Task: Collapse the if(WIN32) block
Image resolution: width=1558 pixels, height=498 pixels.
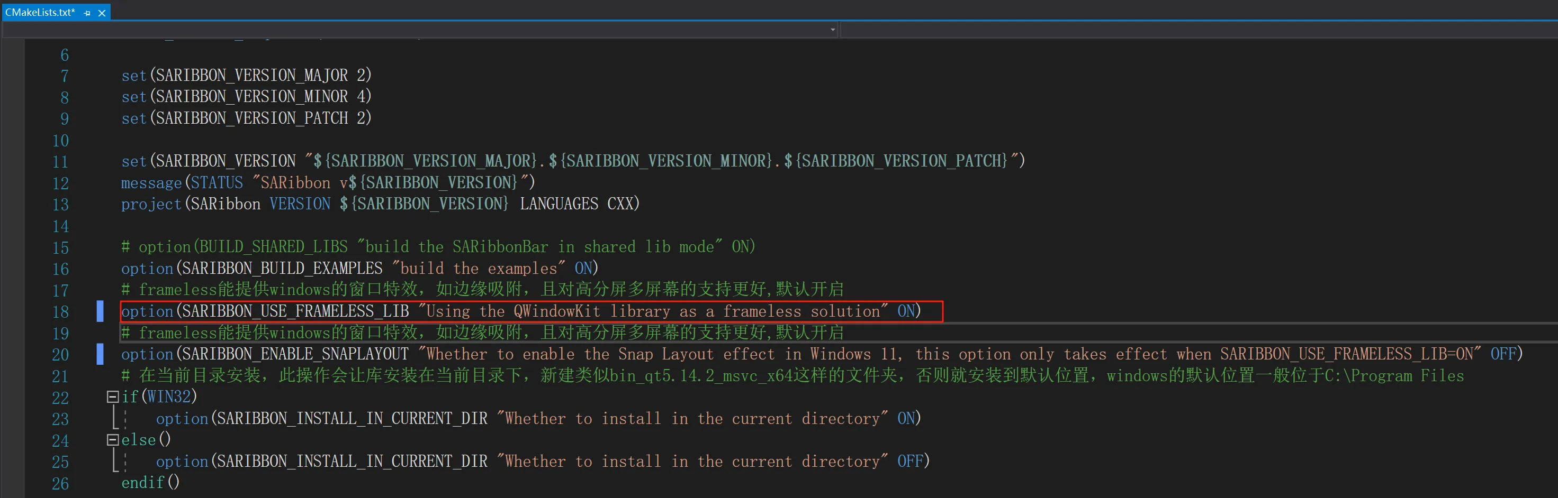Action: tap(112, 396)
